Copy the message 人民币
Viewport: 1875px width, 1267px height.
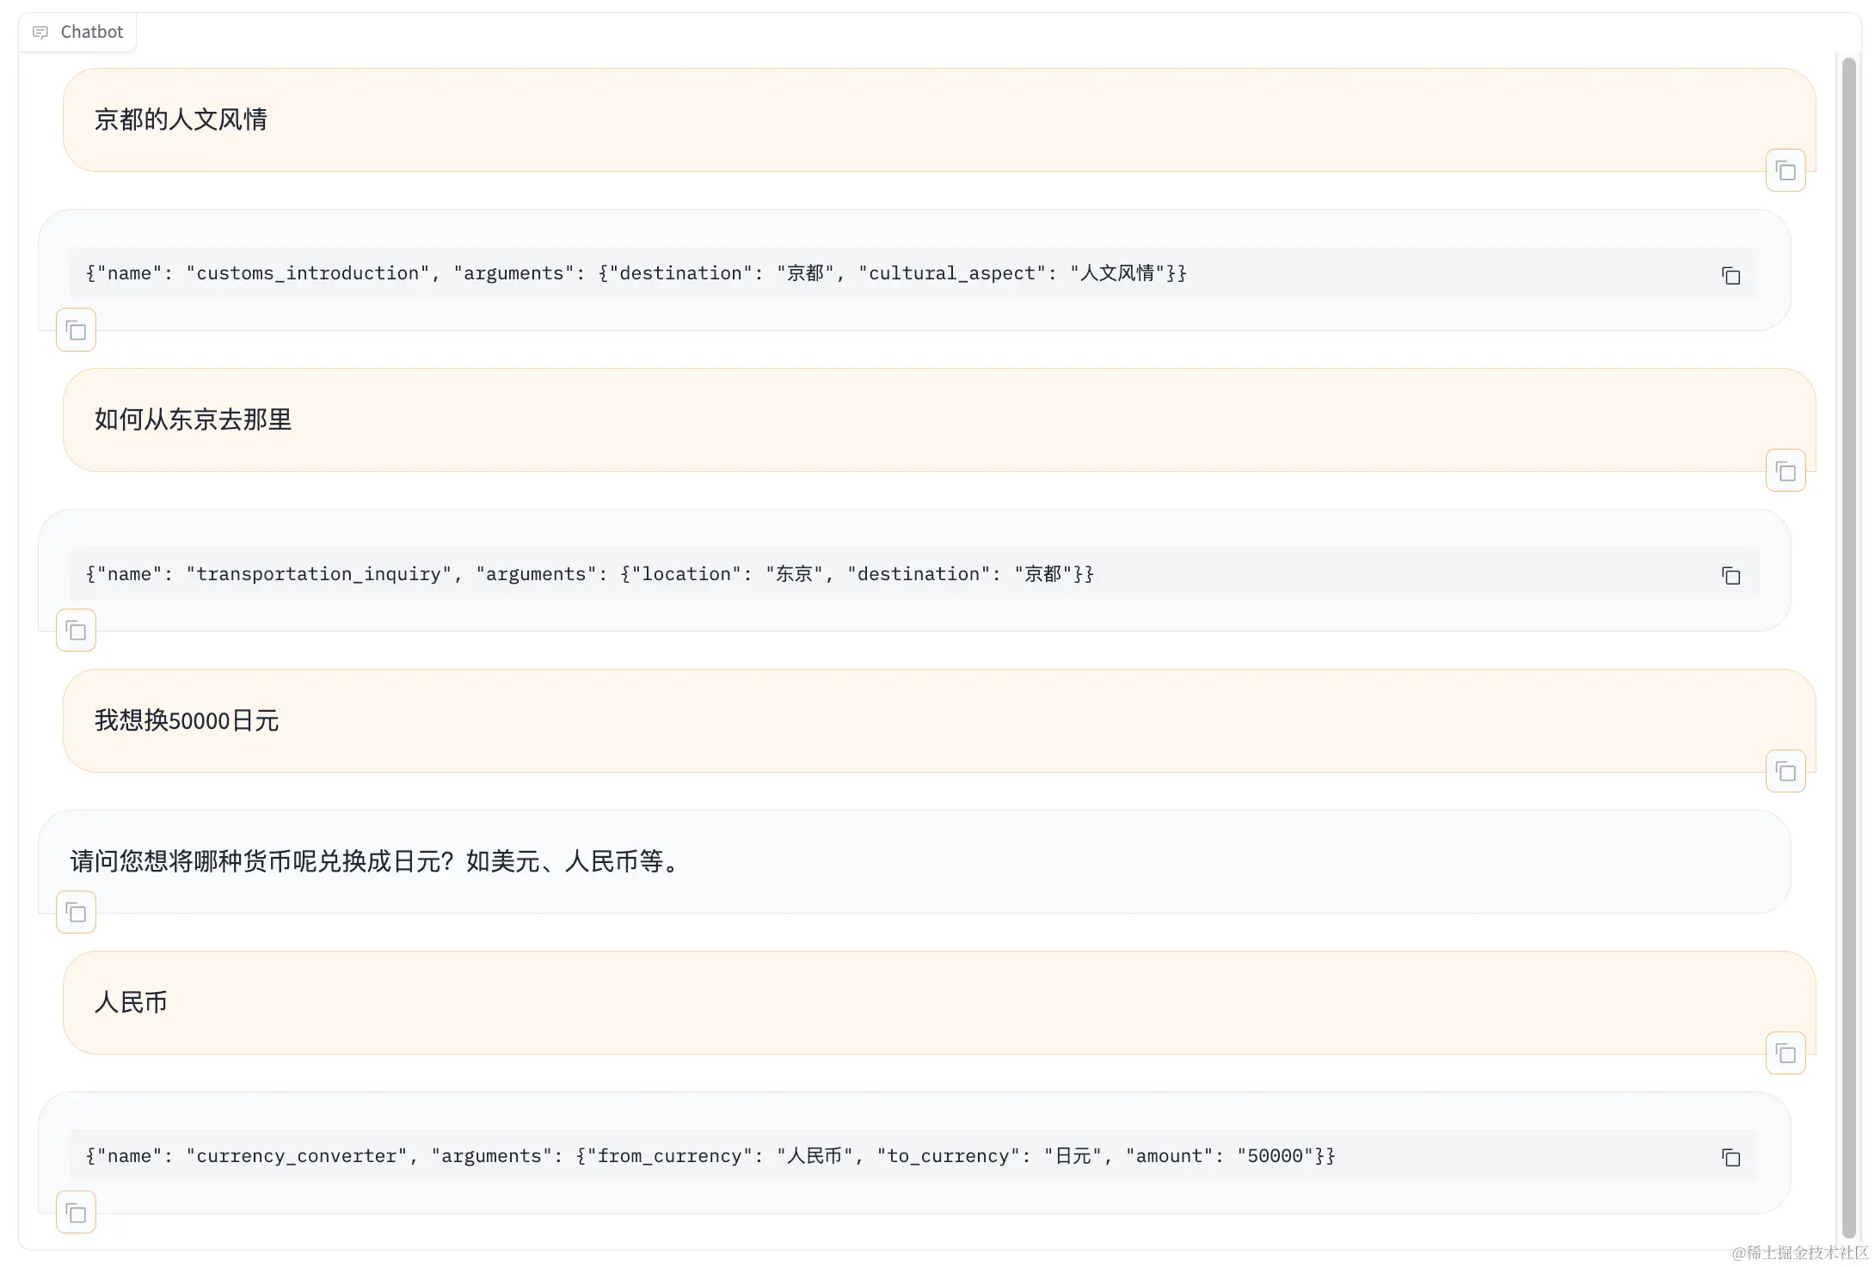point(1786,1053)
